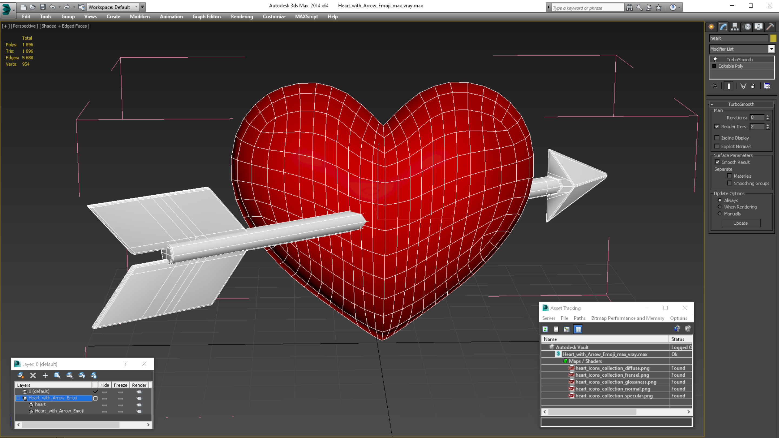Enable the Isoline Display checkbox
This screenshot has height=438, width=779.
tap(717, 138)
